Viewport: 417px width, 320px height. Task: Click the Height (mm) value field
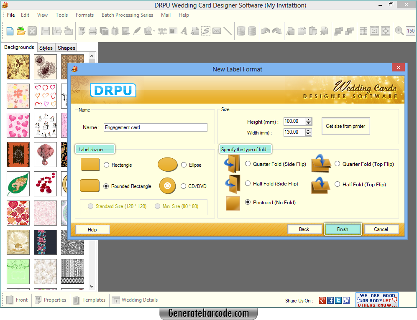pyautogui.click(x=295, y=122)
